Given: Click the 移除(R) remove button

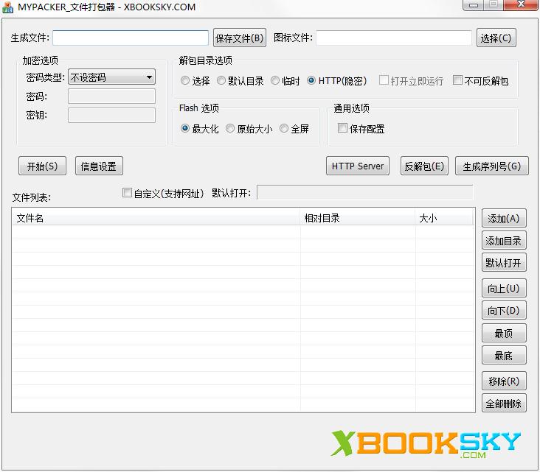Looking at the screenshot, I should [x=504, y=381].
